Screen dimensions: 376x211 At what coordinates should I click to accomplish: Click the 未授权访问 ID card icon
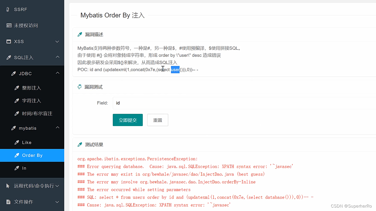[x=9, y=25]
